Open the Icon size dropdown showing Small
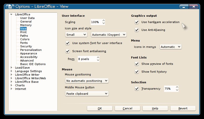Image resolution: width=204 pixels, height=119 pixels. pos(76,34)
